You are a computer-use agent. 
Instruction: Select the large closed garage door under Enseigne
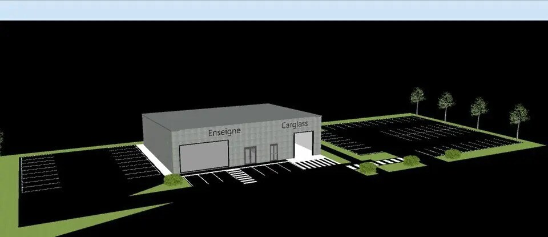(x=204, y=156)
